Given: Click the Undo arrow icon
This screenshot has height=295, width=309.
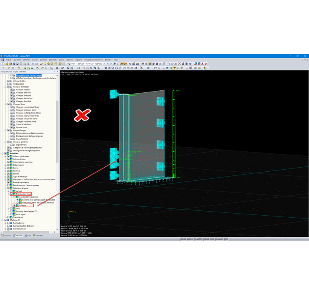Looking at the screenshot, I should click(x=33, y=64).
